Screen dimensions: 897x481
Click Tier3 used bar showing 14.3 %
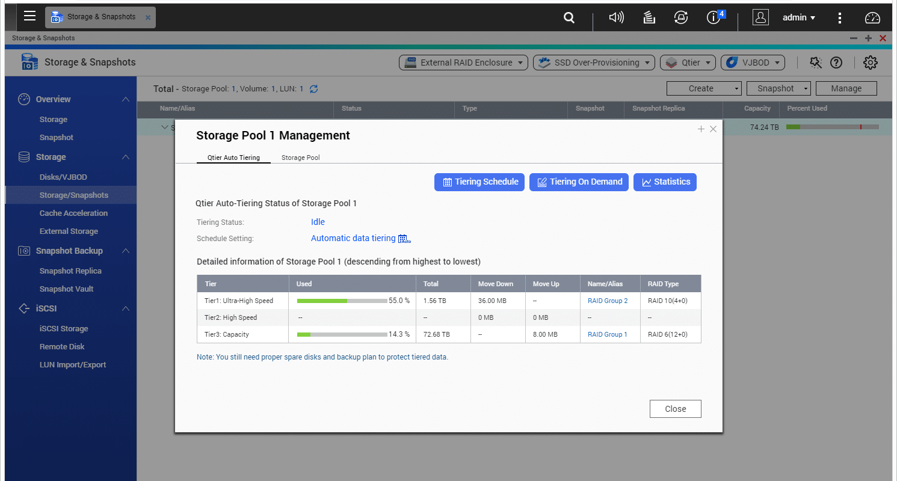pyautogui.click(x=342, y=334)
